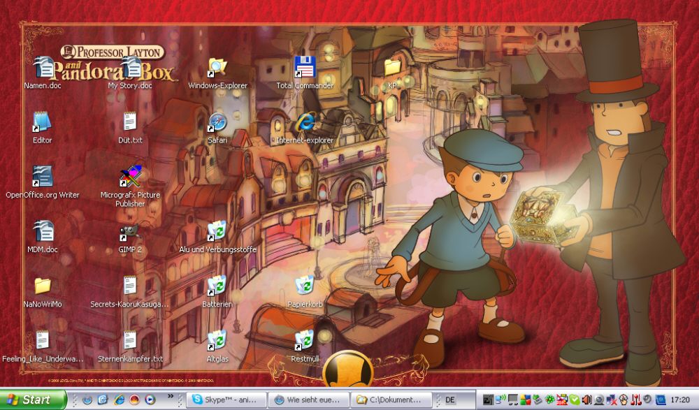Image resolution: width=699 pixels, height=410 pixels.
Task: Click the Windows-Explorer shortcut icon
Action: (x=217, y=68)
